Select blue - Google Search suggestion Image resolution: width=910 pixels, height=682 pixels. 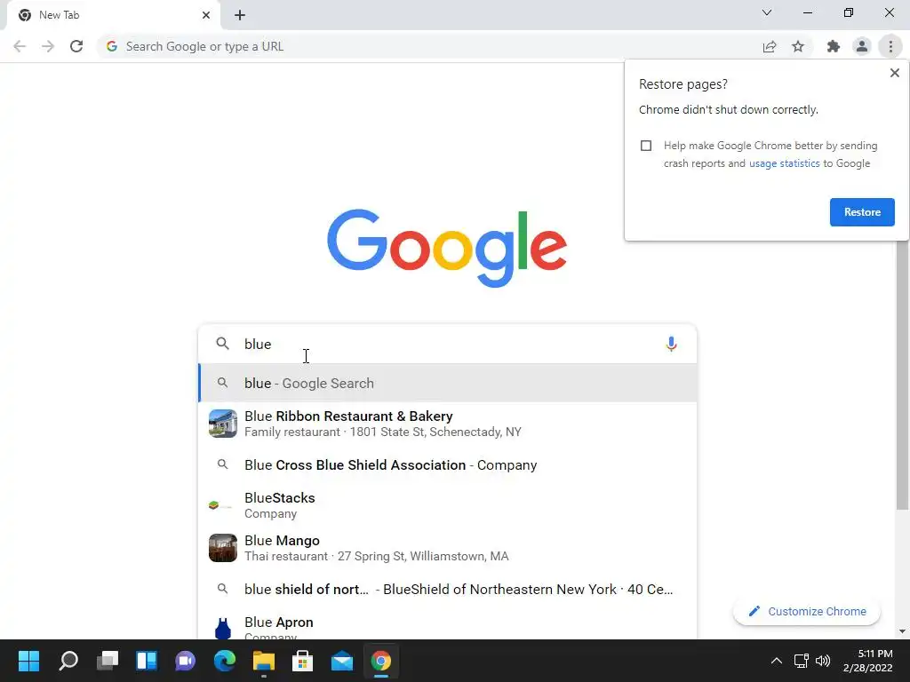pos(447,384)
